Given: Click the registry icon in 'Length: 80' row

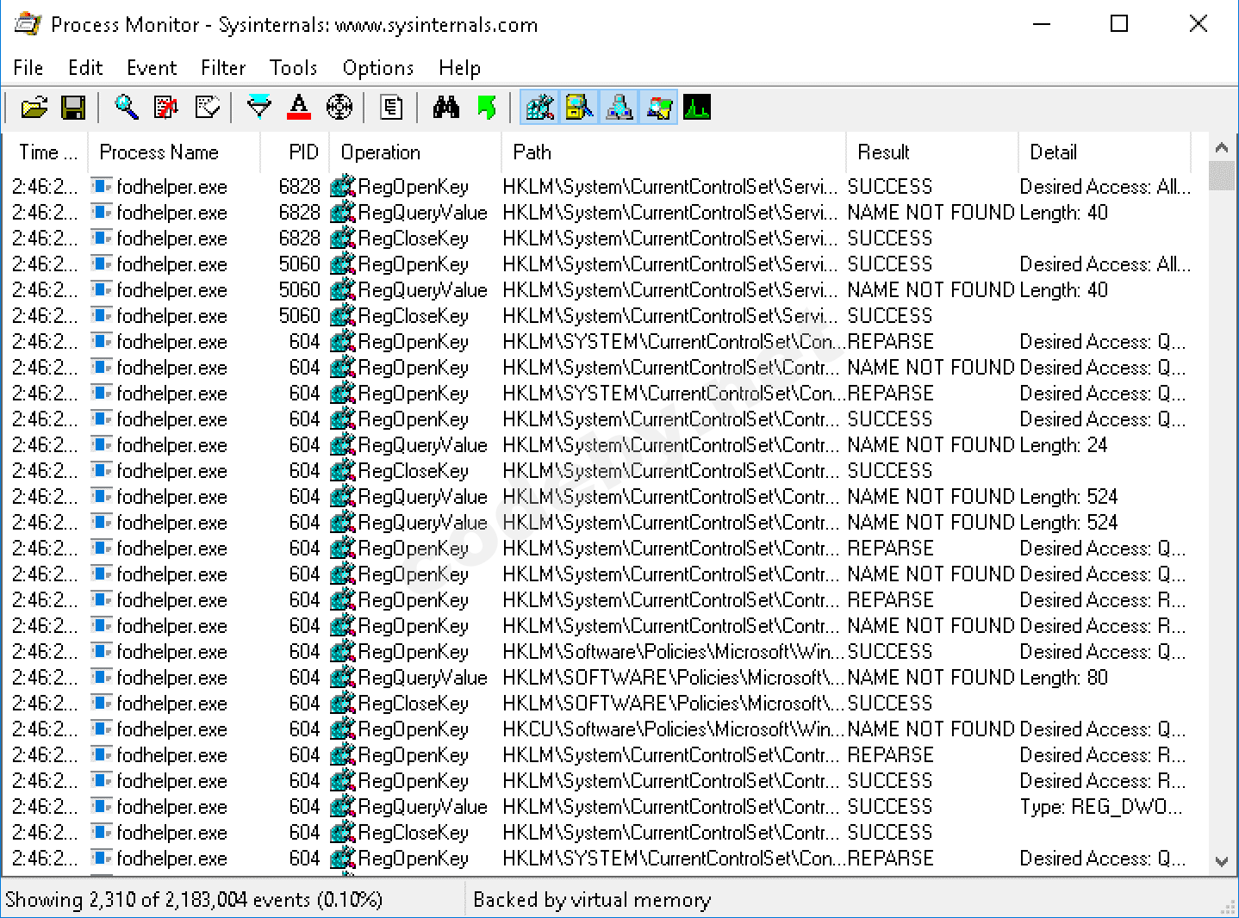Looking at the screenshot, I should tap(343, 678).
